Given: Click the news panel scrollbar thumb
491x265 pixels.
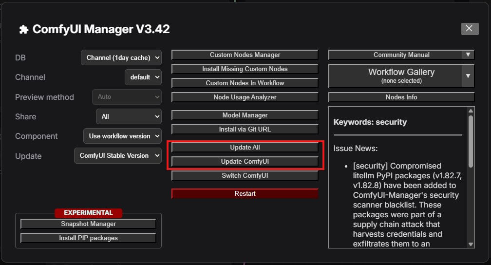Looking at the screenshot, I should click(471, 141).
